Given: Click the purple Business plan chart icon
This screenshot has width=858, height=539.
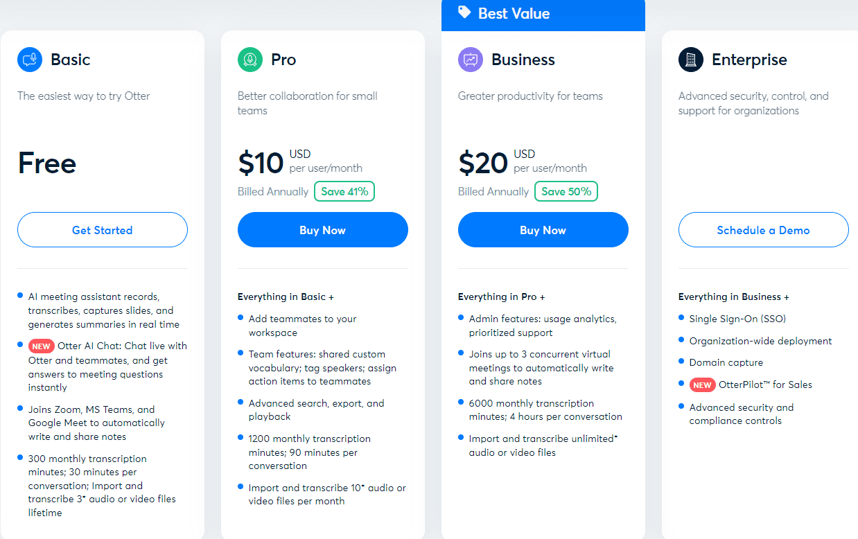Looking at the screenshot, I should coord(471,60).
